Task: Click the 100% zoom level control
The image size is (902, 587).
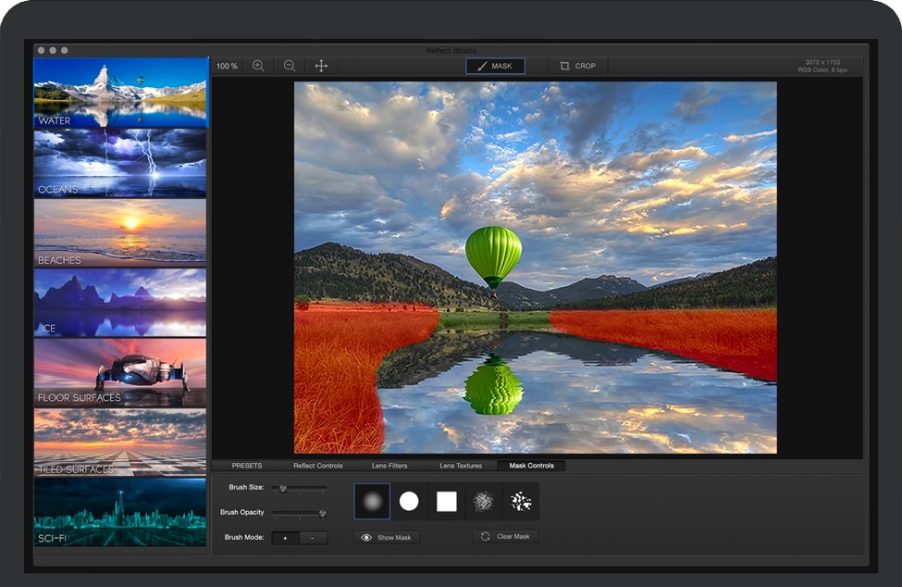Action: (x=227, y=66)
